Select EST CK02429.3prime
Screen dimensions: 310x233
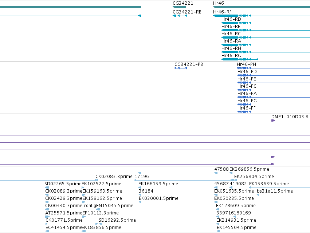[x=64, y=198]
